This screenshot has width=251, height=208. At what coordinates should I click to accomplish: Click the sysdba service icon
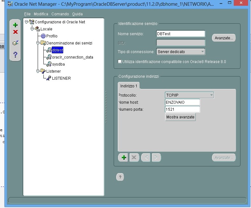click(x=49, y=64)
